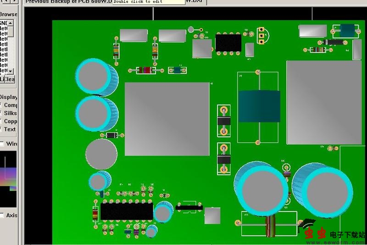367x245 pixels.
Task: Select the teal film capacitor on board
Action: (x=259, y=106)
